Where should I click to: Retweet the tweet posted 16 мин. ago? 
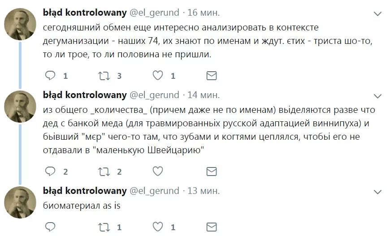pyautogui.click(x=104, y=76)
